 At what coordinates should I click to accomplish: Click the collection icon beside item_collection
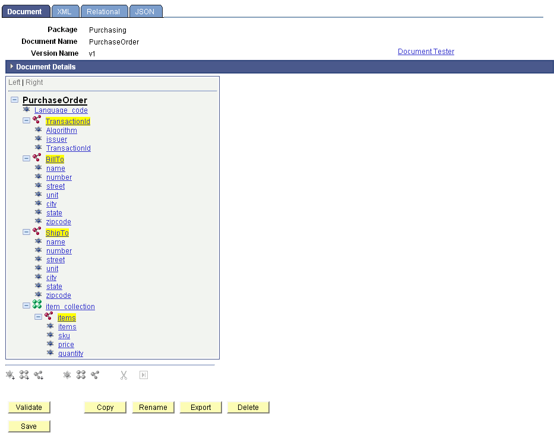37,304
